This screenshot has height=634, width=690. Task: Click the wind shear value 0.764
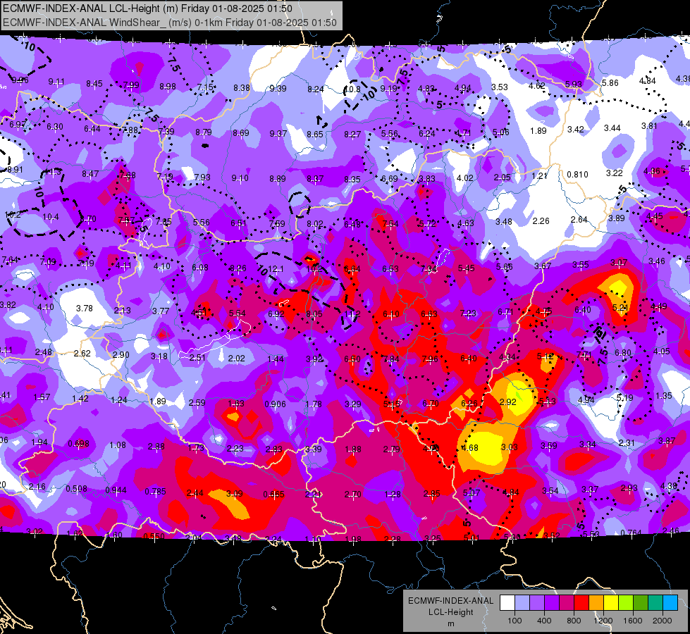[631, 533]
